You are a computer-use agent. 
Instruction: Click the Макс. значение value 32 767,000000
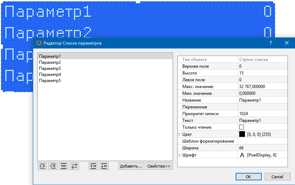point(263,87)
